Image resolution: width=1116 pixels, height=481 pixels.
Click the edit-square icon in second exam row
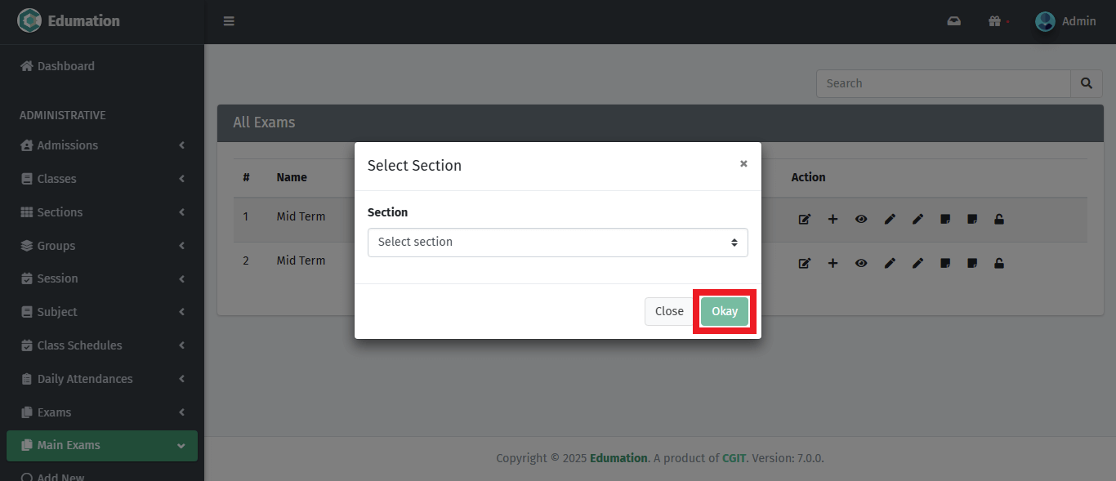point(804,263)
